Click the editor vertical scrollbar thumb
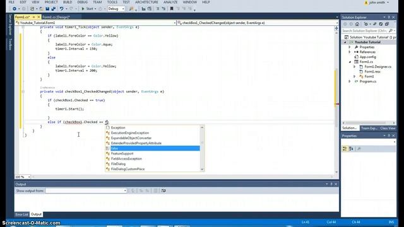The image size is (404, 227). (x=336, y=98)
